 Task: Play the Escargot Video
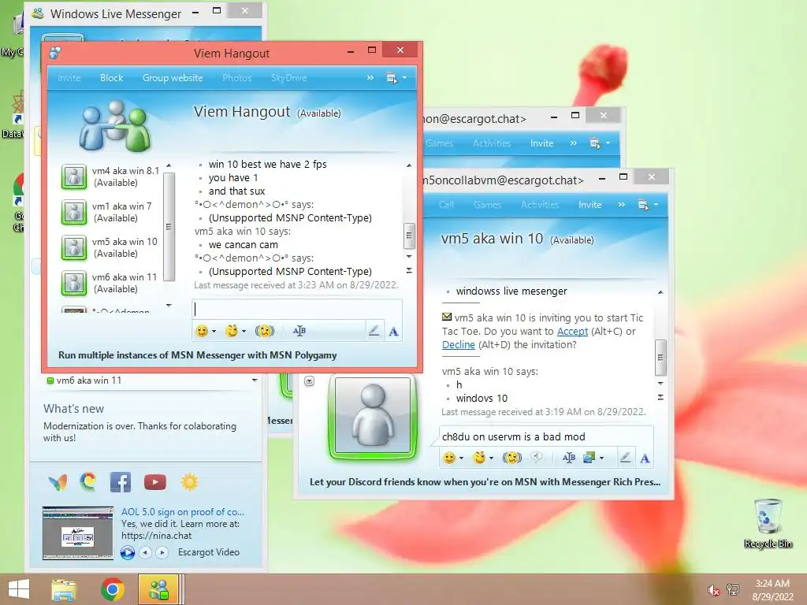pyautogui.click(x=127, y=552)
